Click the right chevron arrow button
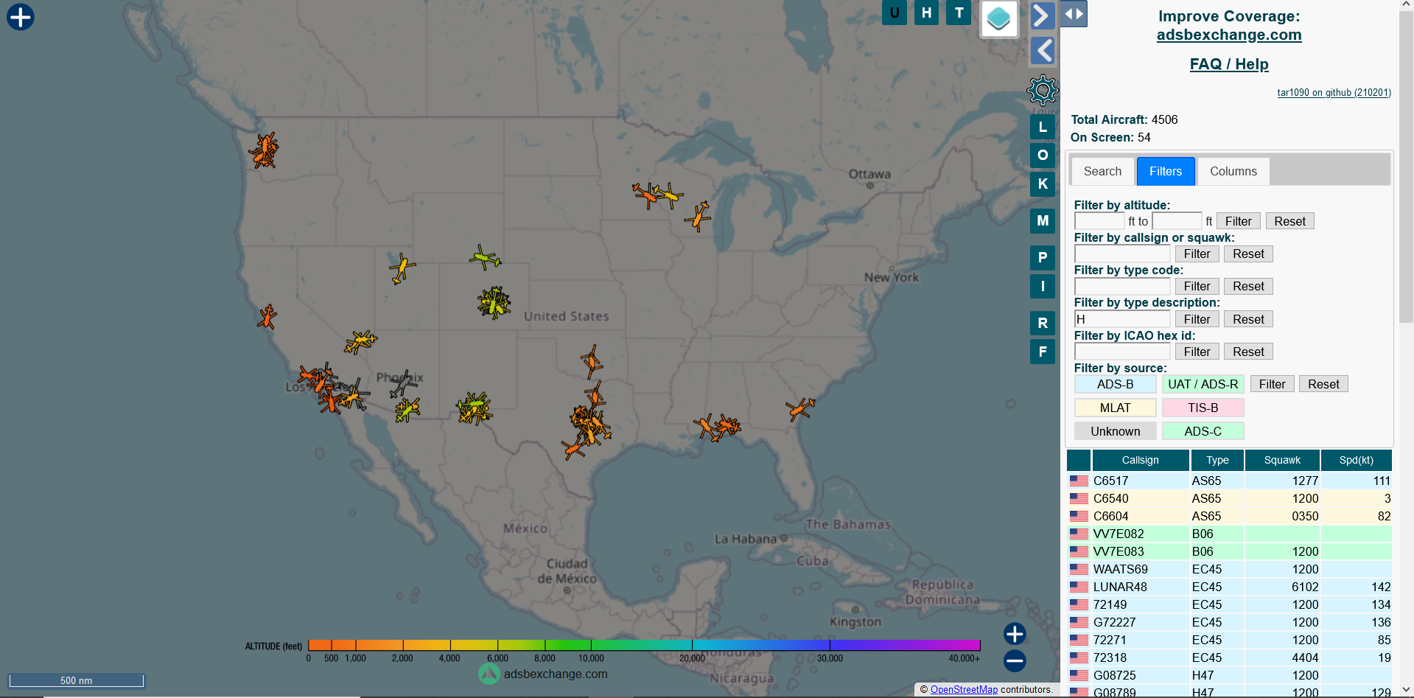Screen dimensions: 1414x698 [1042, 15]
